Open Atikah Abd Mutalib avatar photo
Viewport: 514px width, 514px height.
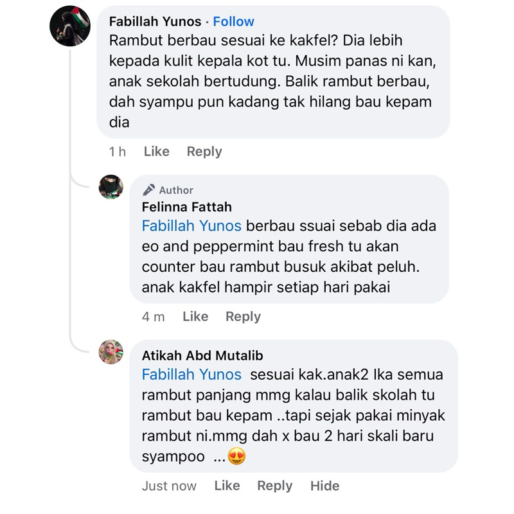111,351
